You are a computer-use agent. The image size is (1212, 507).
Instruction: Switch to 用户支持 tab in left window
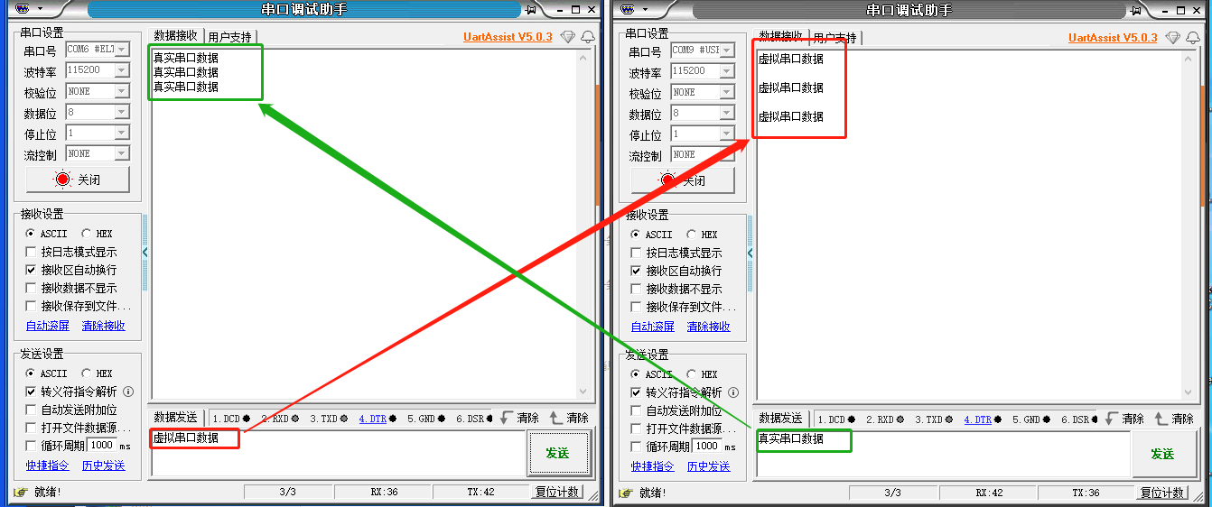click(229, 37)
